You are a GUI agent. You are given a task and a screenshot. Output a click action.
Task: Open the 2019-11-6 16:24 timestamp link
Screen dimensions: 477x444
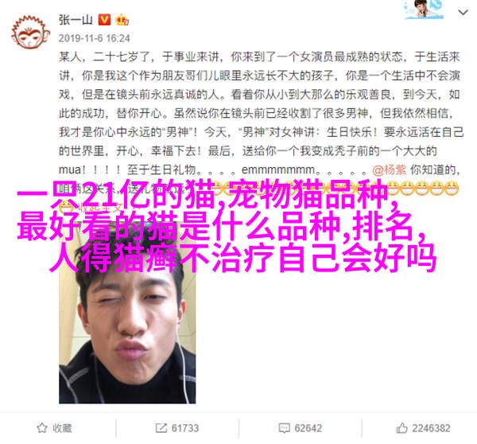(95, 38)
